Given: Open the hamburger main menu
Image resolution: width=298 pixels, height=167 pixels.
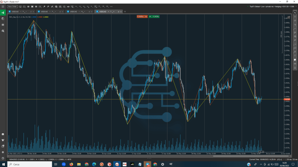Looking at the screenshot, I should coord(3,6).
